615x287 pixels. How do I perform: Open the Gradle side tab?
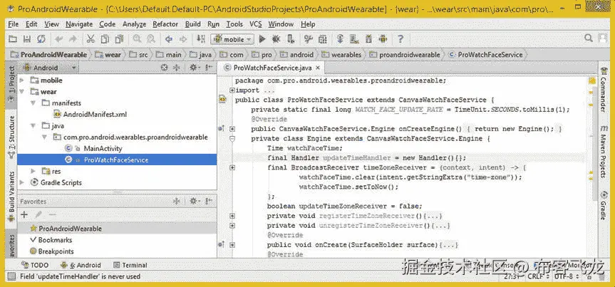click(604, 206)
